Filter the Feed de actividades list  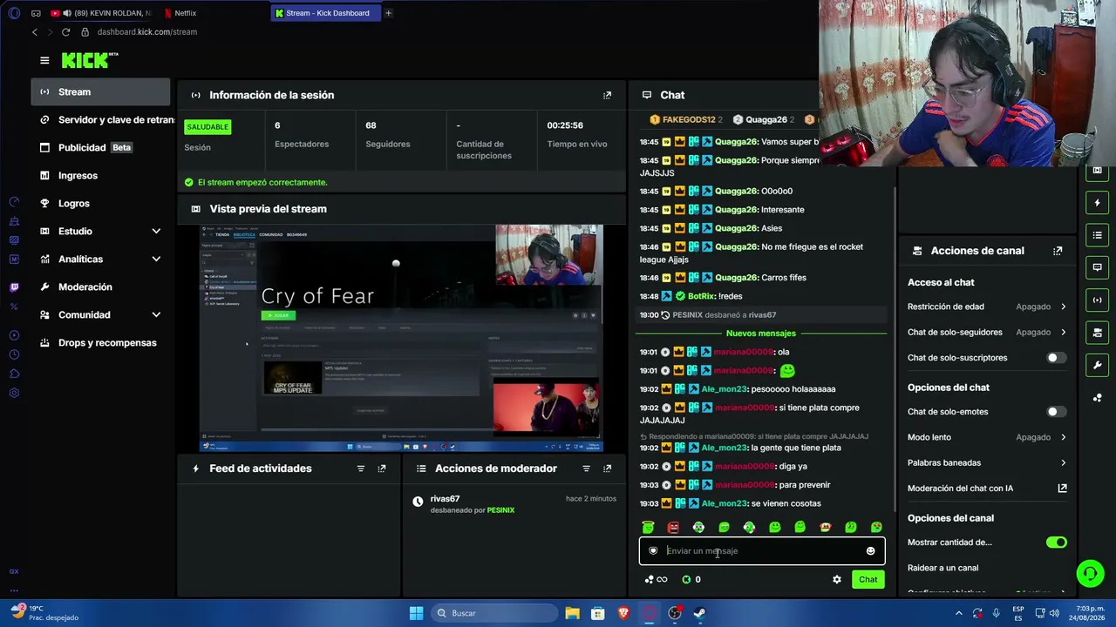tap(361, 469)
